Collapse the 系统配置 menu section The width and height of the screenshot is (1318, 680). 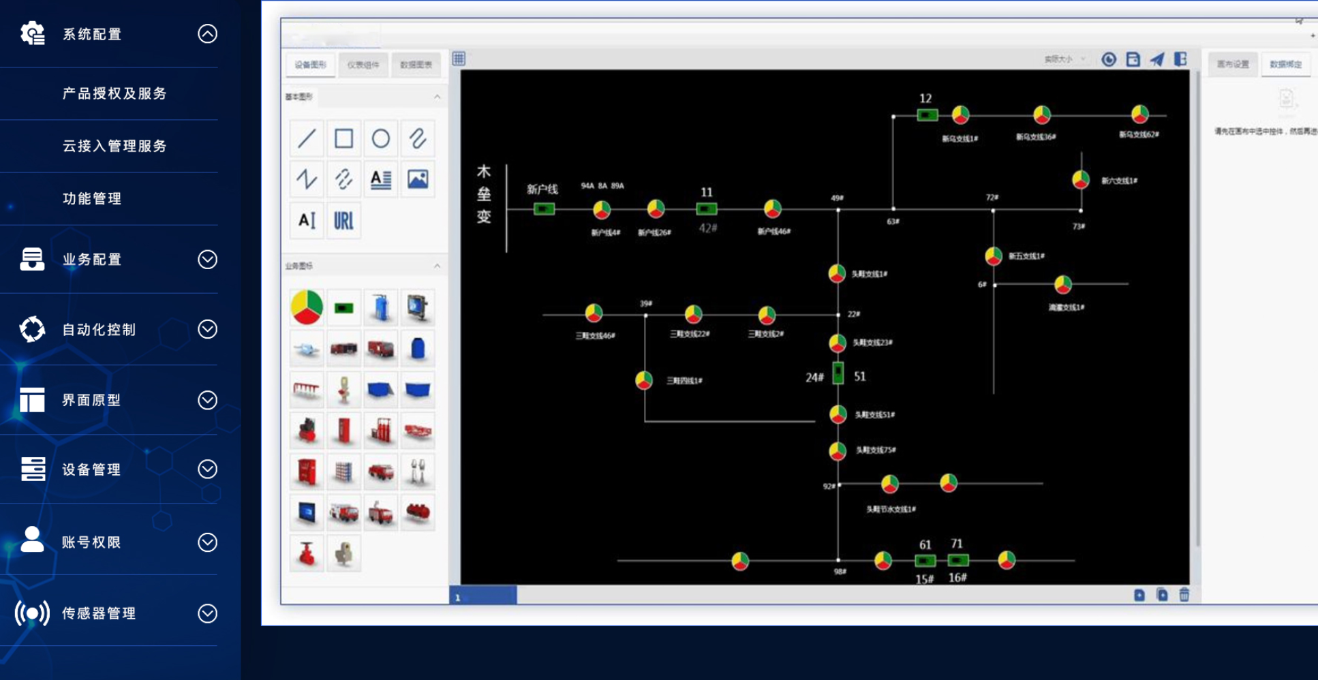point(207,34)
